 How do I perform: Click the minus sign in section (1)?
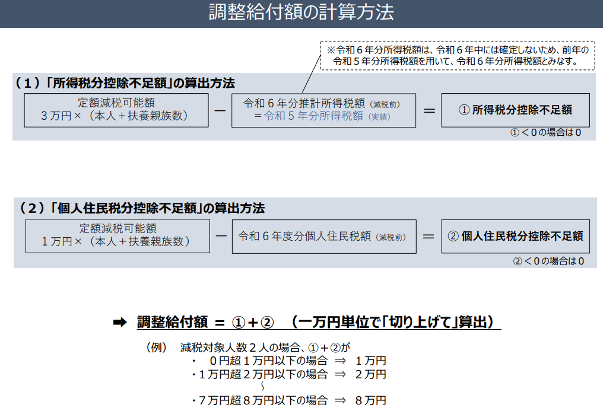click(x=221, y=110)
